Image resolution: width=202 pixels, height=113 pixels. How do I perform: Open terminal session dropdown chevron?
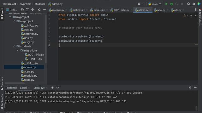point(57,88)
